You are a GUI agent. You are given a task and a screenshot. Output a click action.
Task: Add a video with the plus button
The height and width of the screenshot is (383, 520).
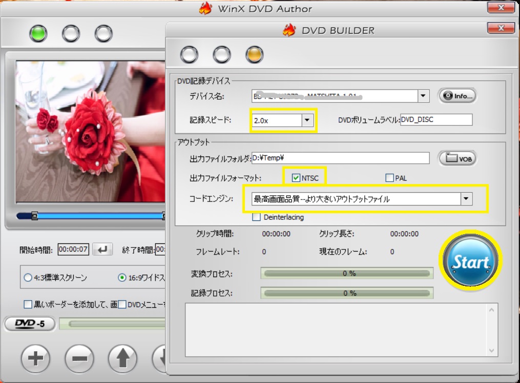tap(35, 358)
